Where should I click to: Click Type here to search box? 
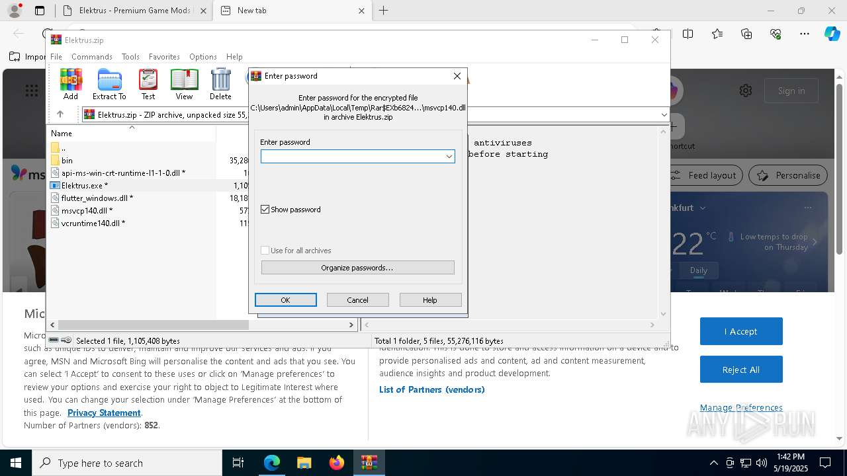(127, 463)
